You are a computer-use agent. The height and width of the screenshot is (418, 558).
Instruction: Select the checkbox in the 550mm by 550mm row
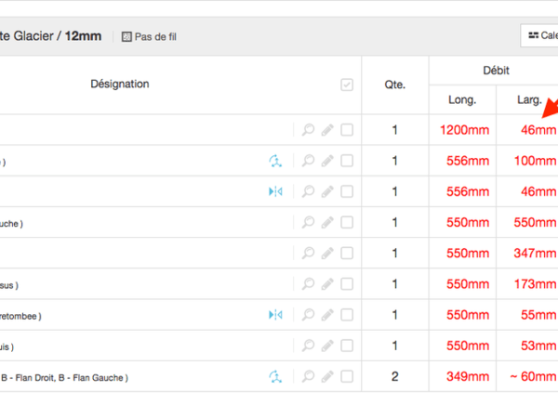point(347,223)
